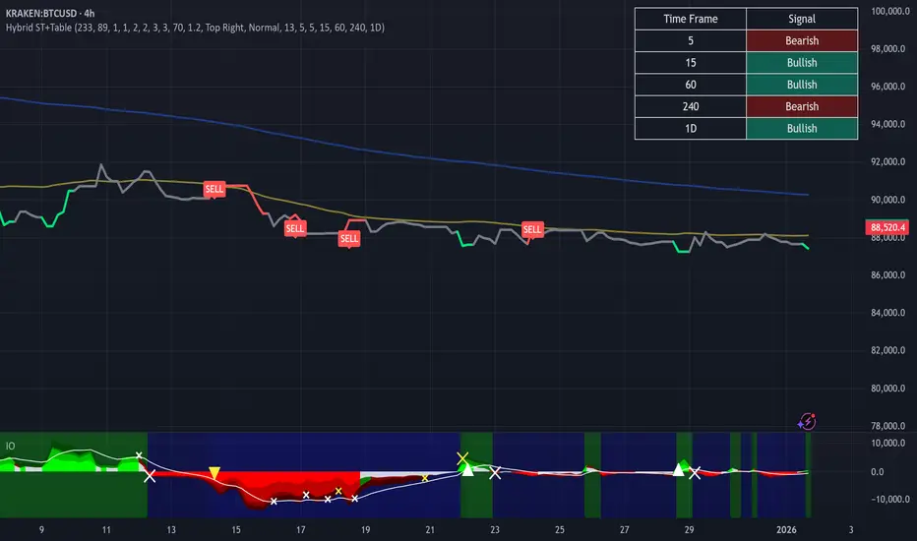This screenshot has width=917, height=541.
Task: Click white up triangle near date 22
Action: coord(469,470)
